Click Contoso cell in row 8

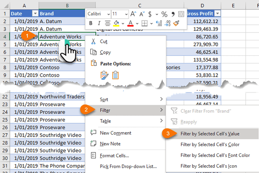62,67
